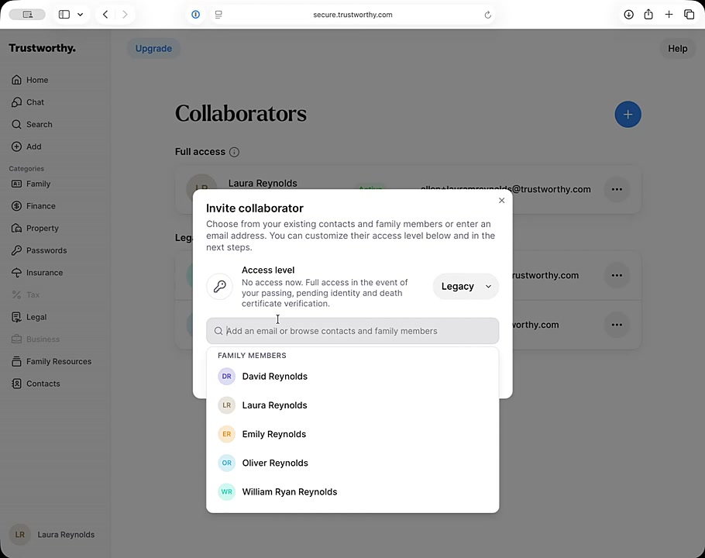Image resolution: width=705 pixels, height=558 pixels.
Task: Show Full access info tooltip icon
Action: coord(234,152)
